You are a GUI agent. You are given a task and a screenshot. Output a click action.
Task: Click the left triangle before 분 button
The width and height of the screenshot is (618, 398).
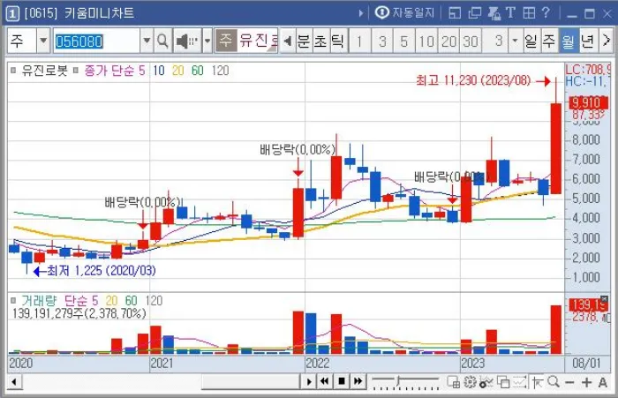288,41
